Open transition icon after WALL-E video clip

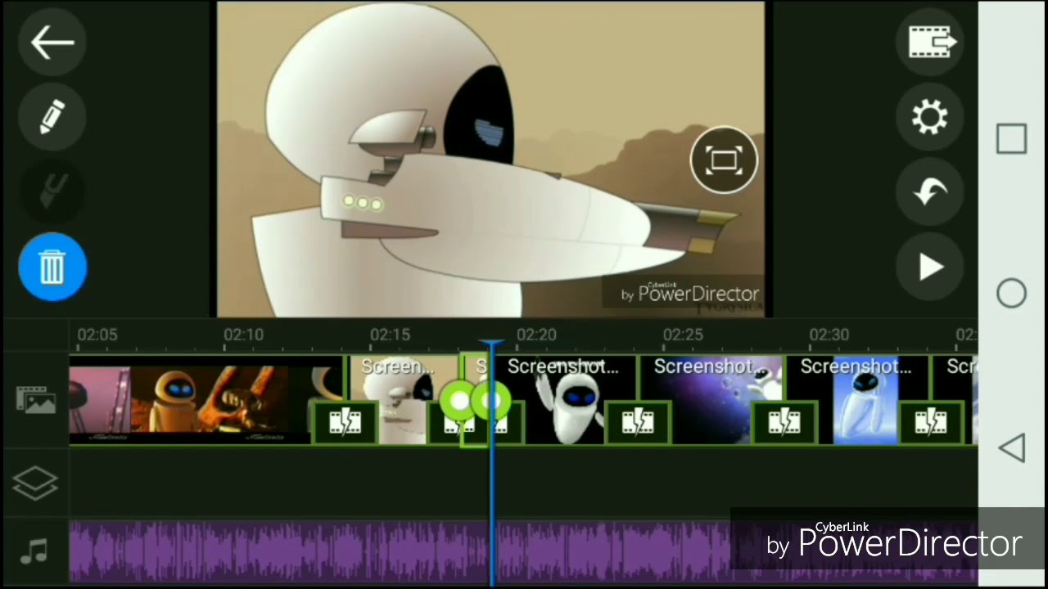point(345,422)
